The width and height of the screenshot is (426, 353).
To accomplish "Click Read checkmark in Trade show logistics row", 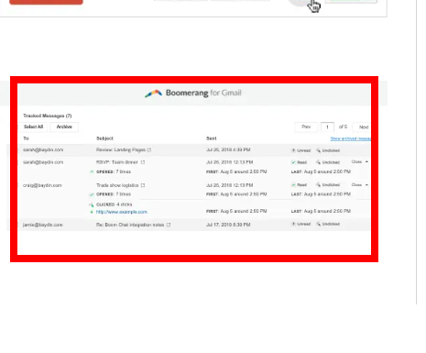I will coord(293,185).
